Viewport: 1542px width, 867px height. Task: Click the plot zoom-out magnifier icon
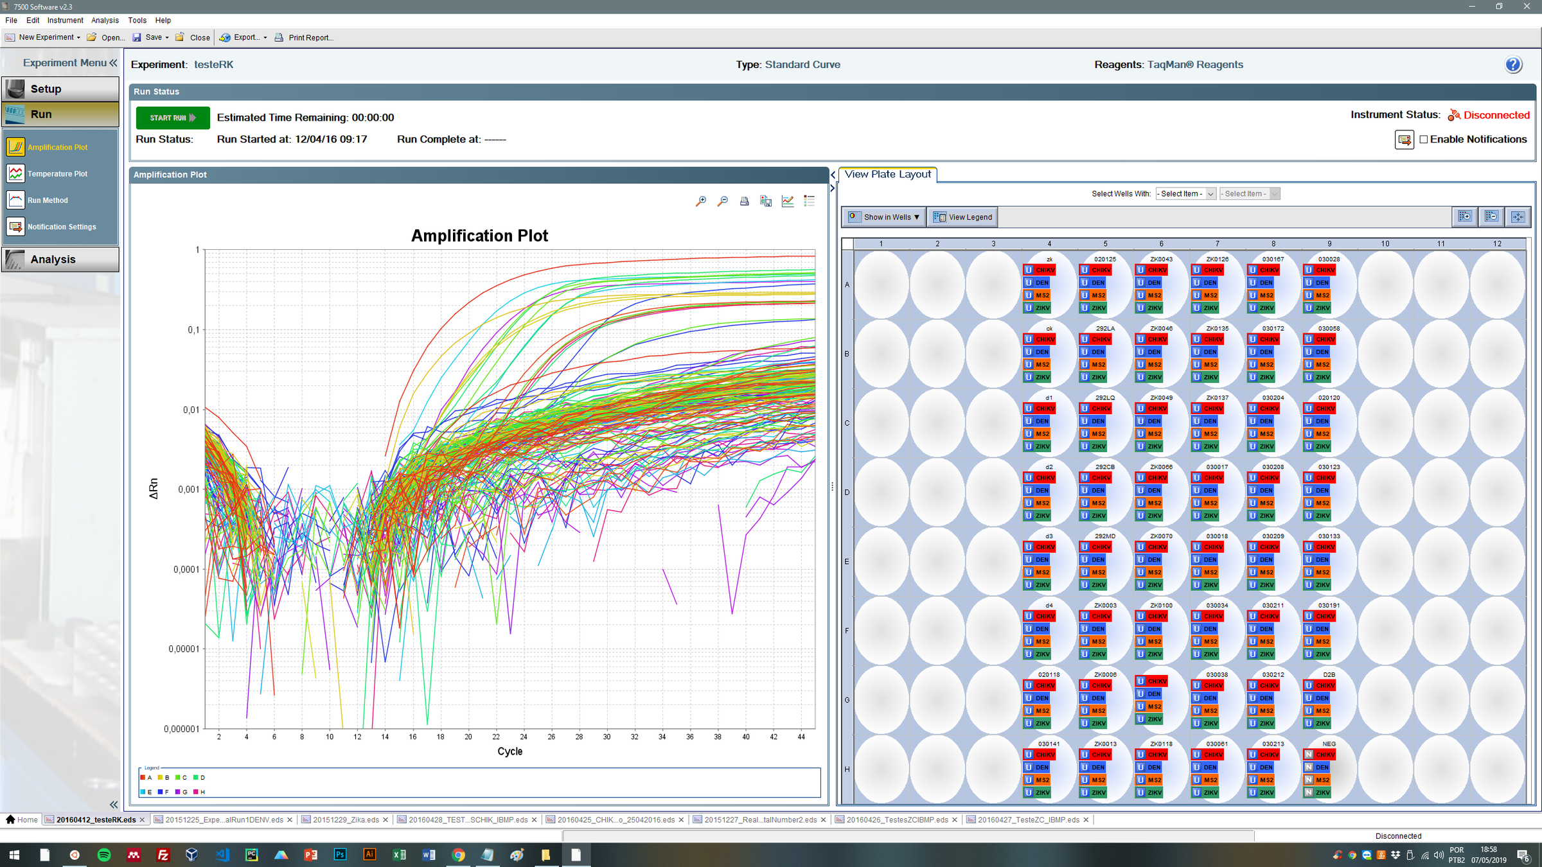click(x=723, y=201)
